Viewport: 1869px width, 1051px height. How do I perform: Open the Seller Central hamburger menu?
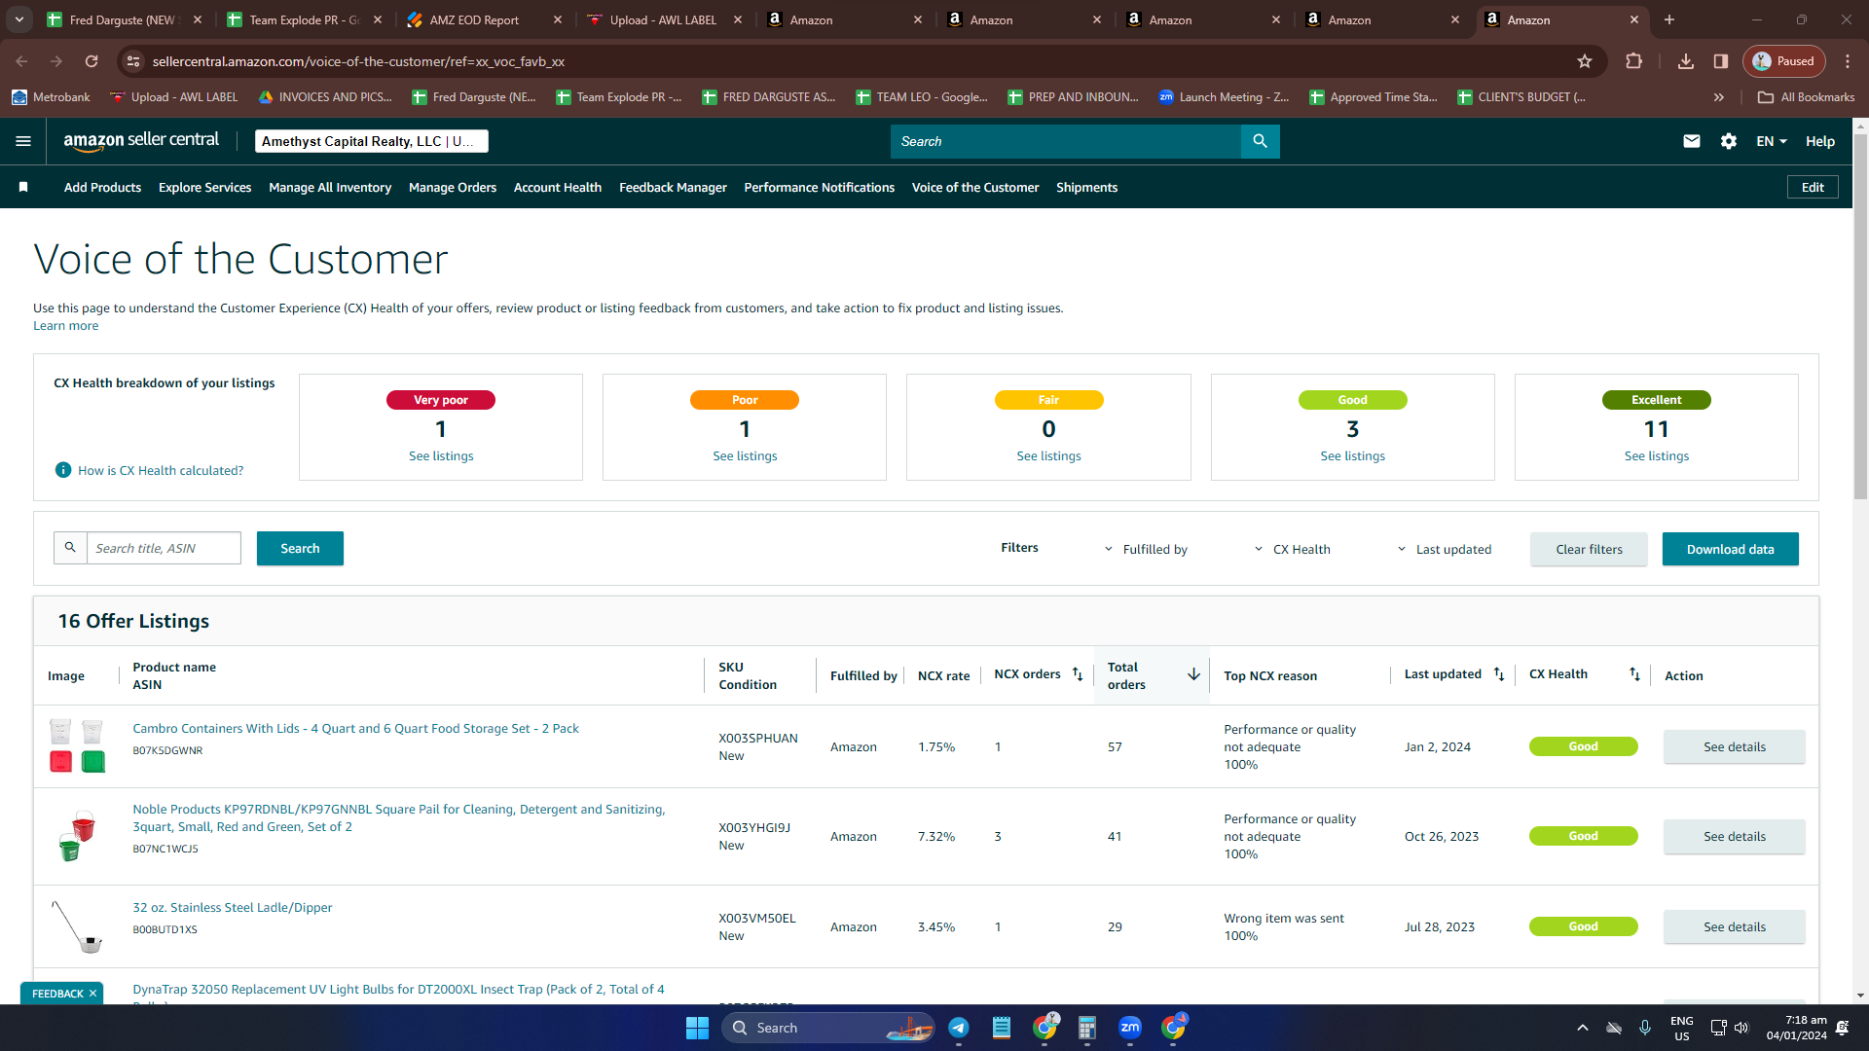[x=23, y=141]
